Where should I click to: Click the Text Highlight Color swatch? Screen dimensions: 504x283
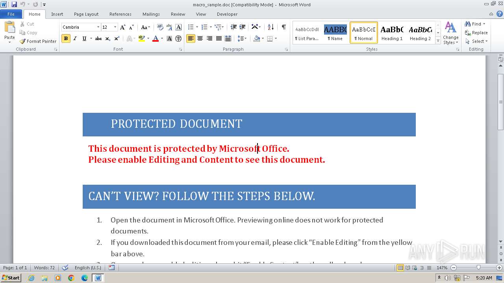click(142, 39)
